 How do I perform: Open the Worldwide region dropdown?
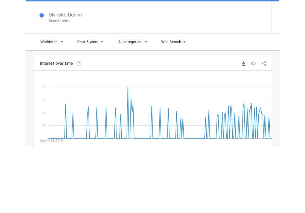(x=52, y=42)
